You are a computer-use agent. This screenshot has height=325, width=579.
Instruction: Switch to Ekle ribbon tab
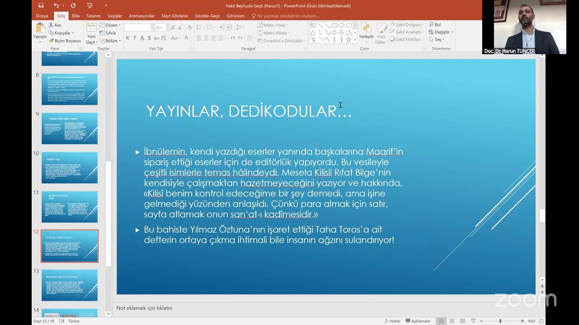76,16
